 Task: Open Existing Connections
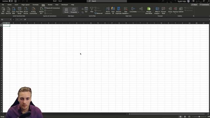[33, 10]
